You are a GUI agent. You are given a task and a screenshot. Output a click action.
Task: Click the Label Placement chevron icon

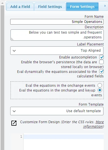pyautogui.click(x=14, y=51)
